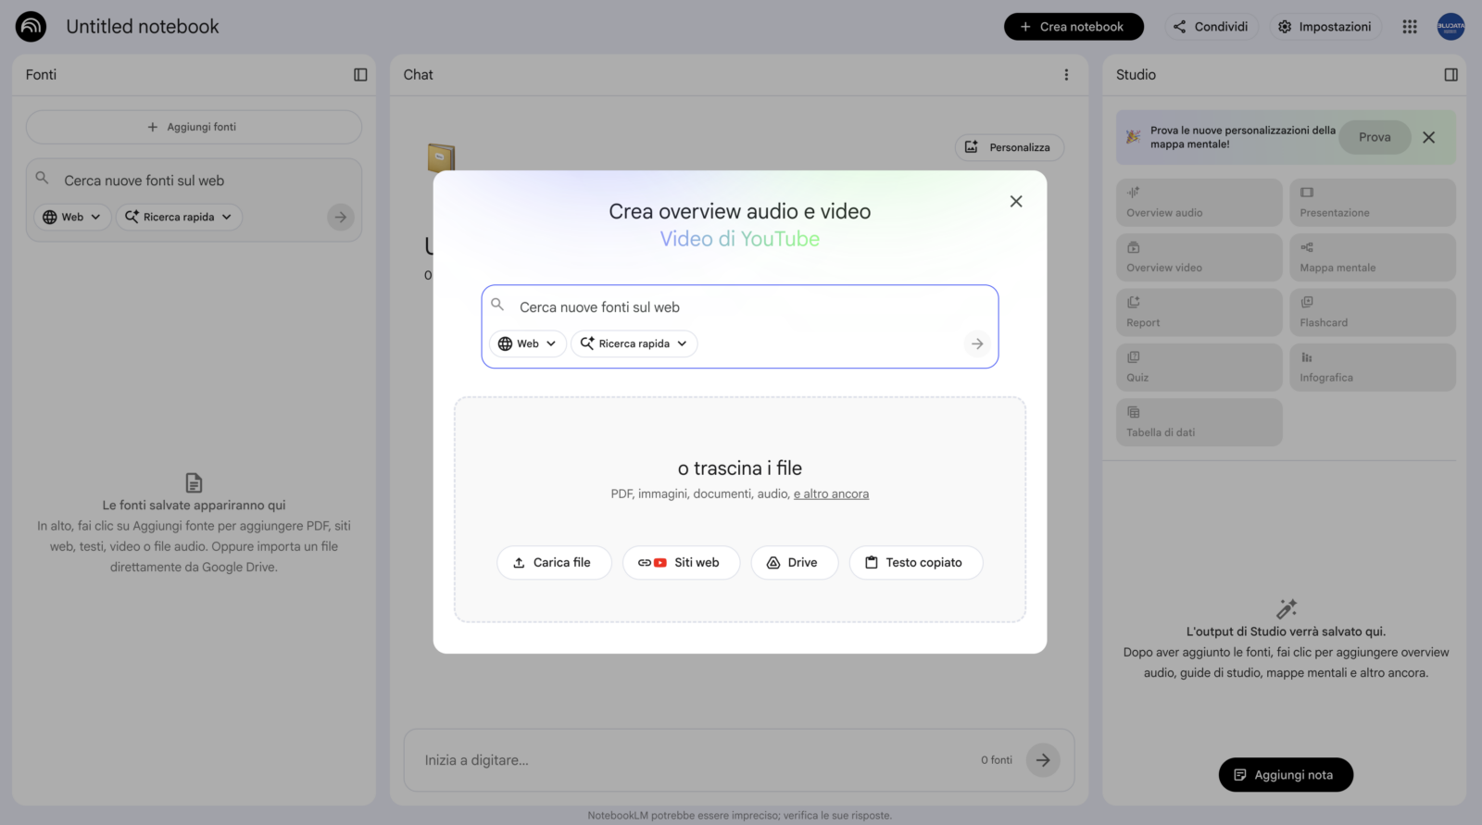Click the notebook emoji icon in Chat
Image resolution: width=1482 pixels, height=825 pixels.
click(x=441, y=157)
